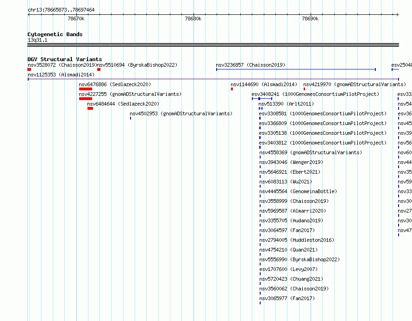This screenshot has width=412, height=321.
Task: Select the nsv5510694 (ByrskaBishop2022) label
Action: pyautogui.click(x=137, y=65)
